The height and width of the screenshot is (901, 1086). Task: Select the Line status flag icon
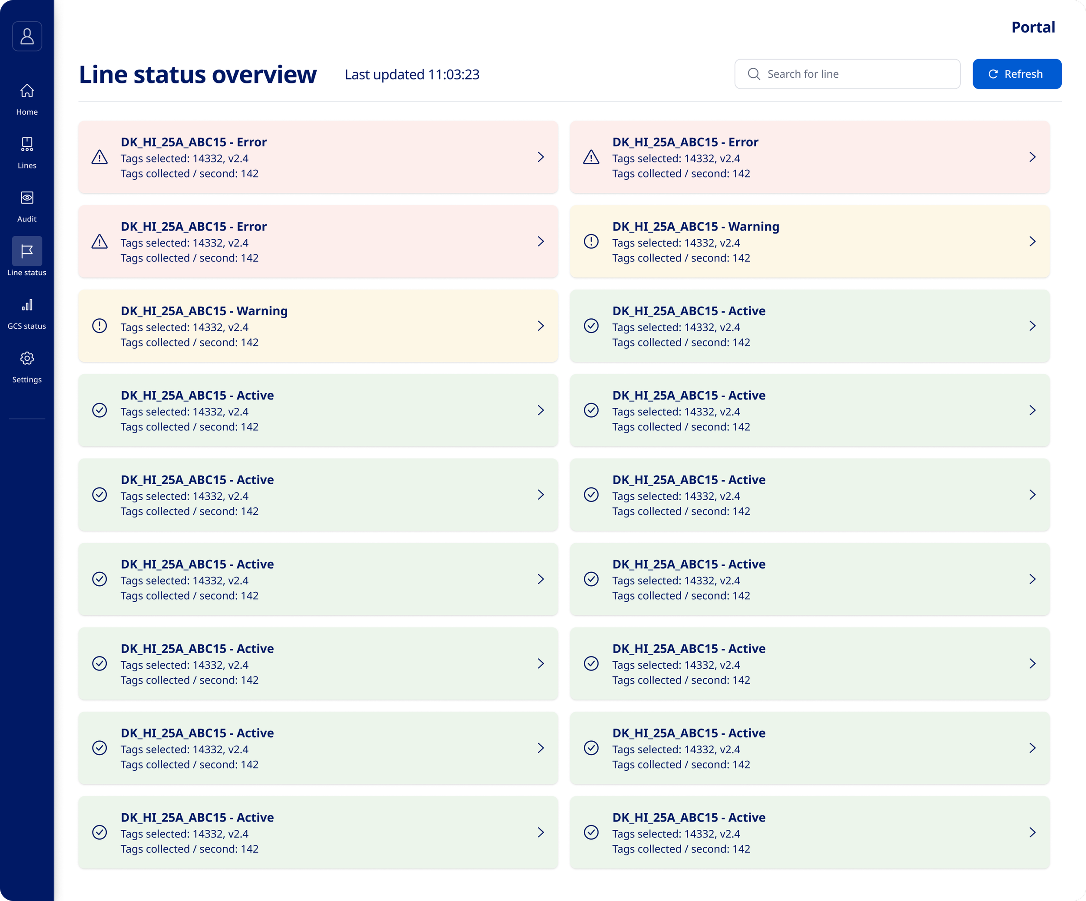(27, 251)
